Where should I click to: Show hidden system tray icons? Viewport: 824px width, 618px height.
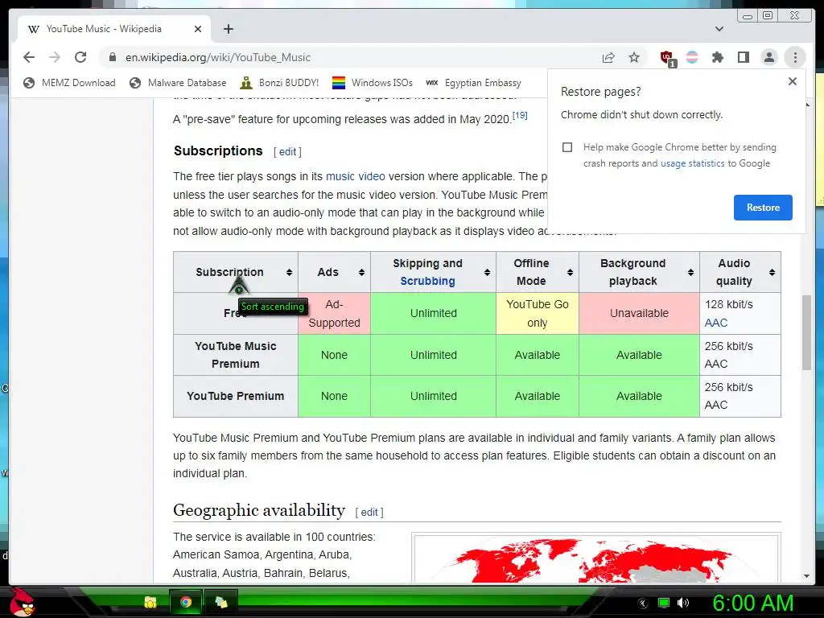pyautogui.click(x=642, y=603)
